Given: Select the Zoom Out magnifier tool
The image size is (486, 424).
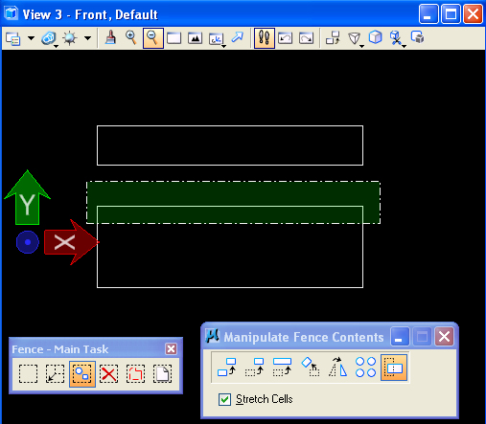Looking at the screenshot, I should [153, 38].
